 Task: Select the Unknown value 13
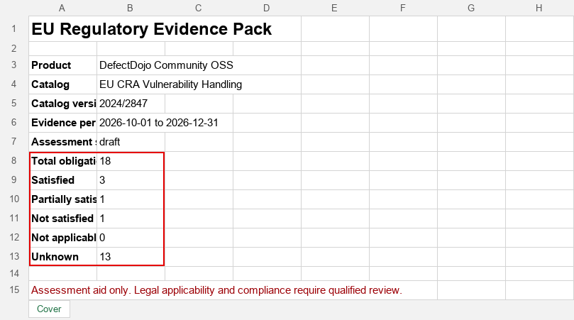131,257
